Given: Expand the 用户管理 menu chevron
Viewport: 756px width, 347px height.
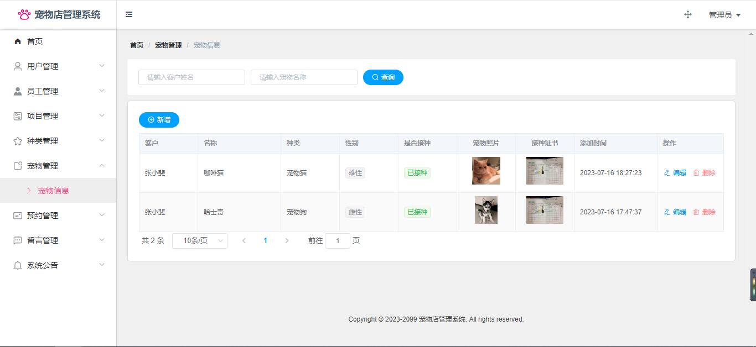Looking at the screenshot, I should [x=102, y=66].
